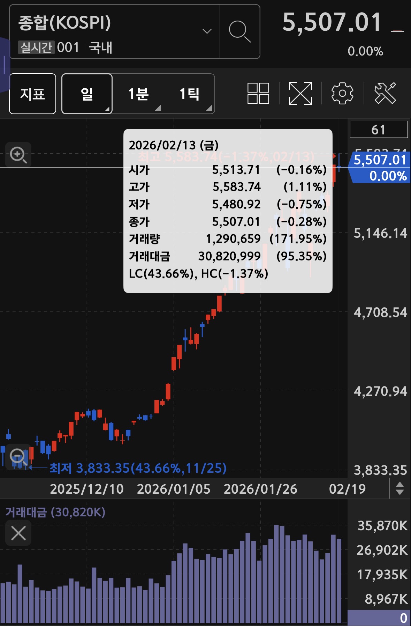
Task: Click the 종가 5,507.01 tooltip row
Action: pyautogui.click(x=228, y=221)
